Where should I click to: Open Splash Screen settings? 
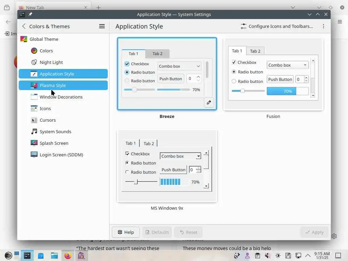(x=63, y=143)
